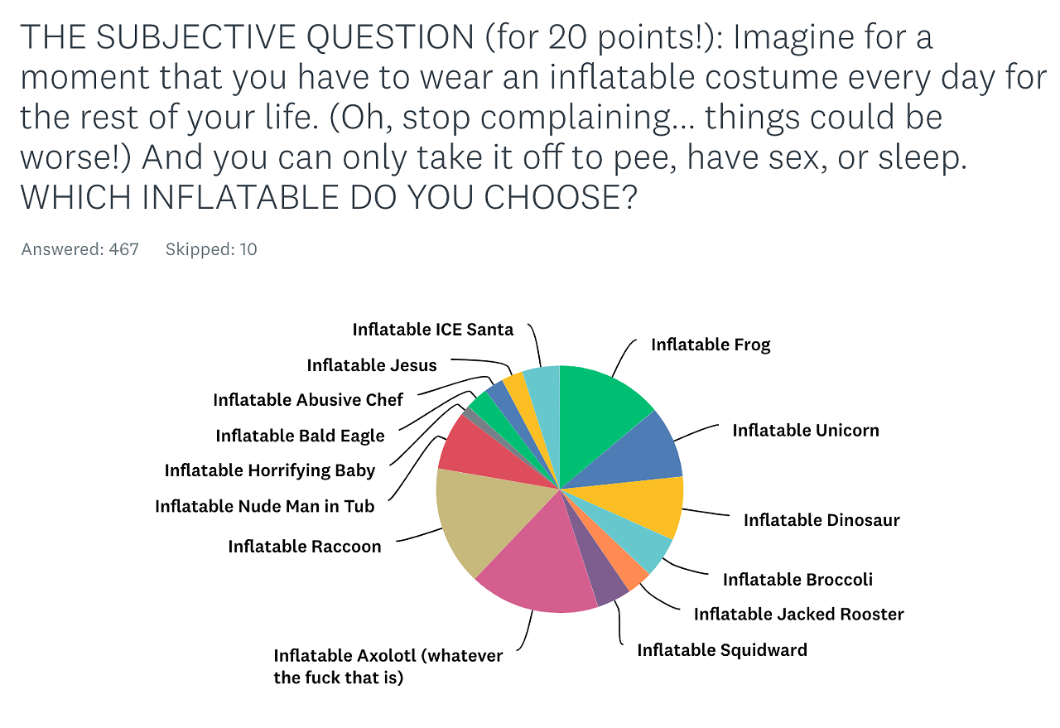Viewport: 1060px width, 728px height.
Task: Click the "Answered: 467" count text
Action: point(80,249)
